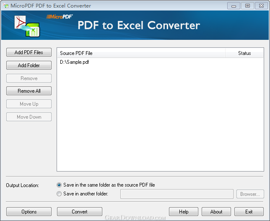Click the Add PDF Files button
The width and height of the screenshot is (270, 221).
[29, 52]
